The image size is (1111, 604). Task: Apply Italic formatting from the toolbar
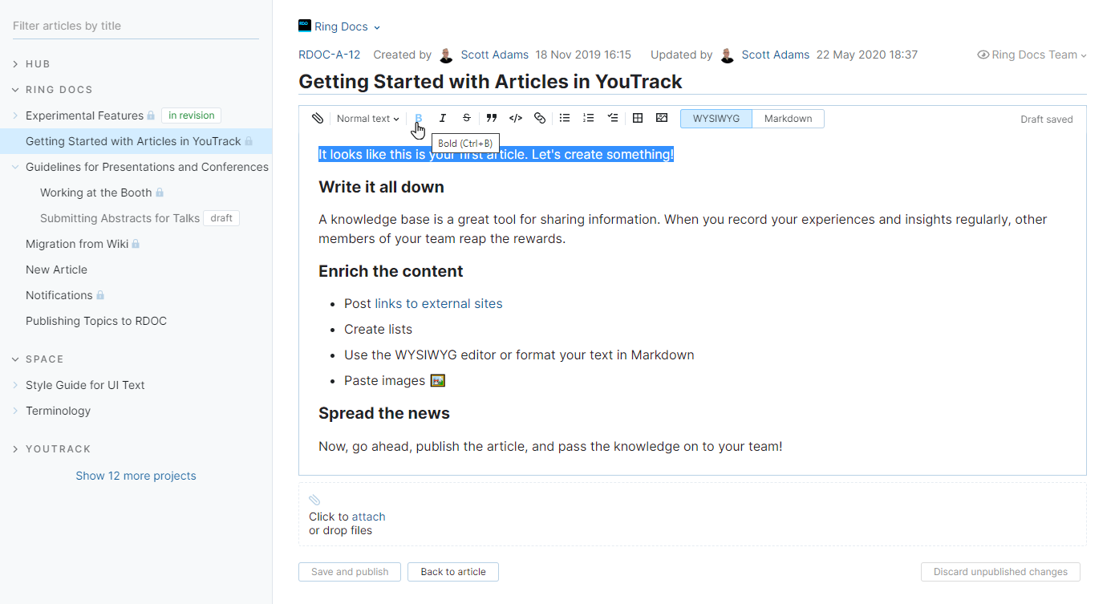pos(442,119)
